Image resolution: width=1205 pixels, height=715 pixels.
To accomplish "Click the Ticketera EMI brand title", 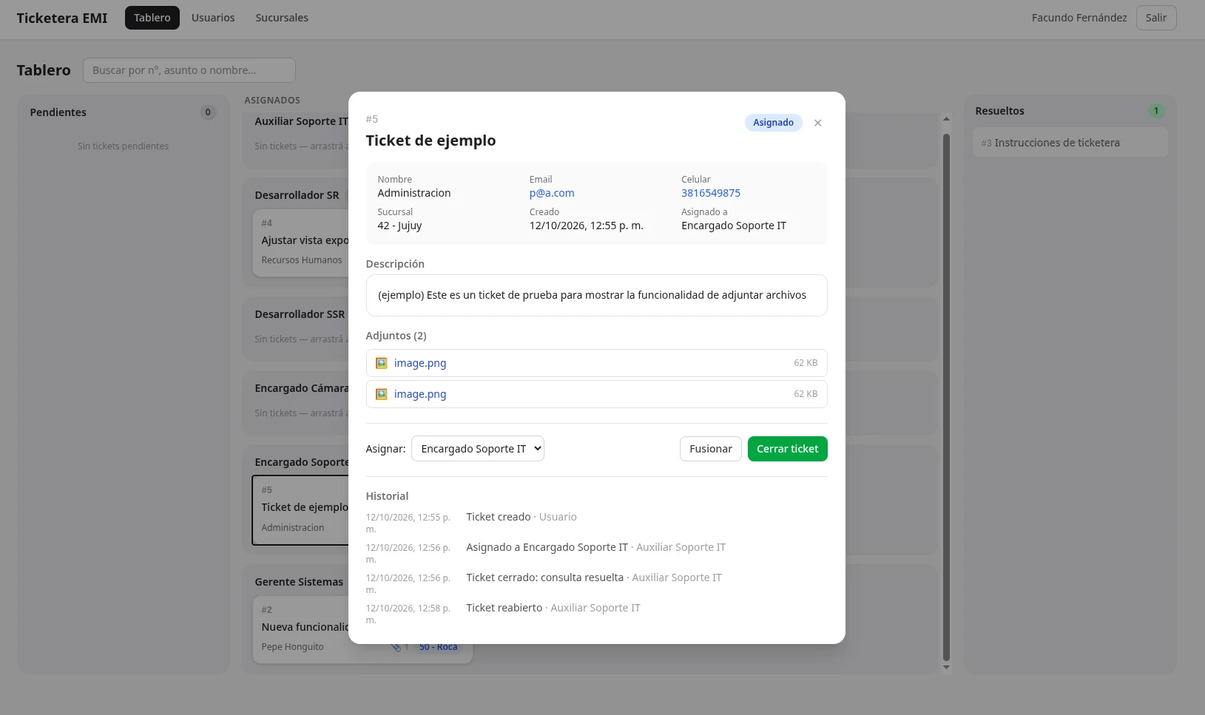I will click(x=62, y=18).
